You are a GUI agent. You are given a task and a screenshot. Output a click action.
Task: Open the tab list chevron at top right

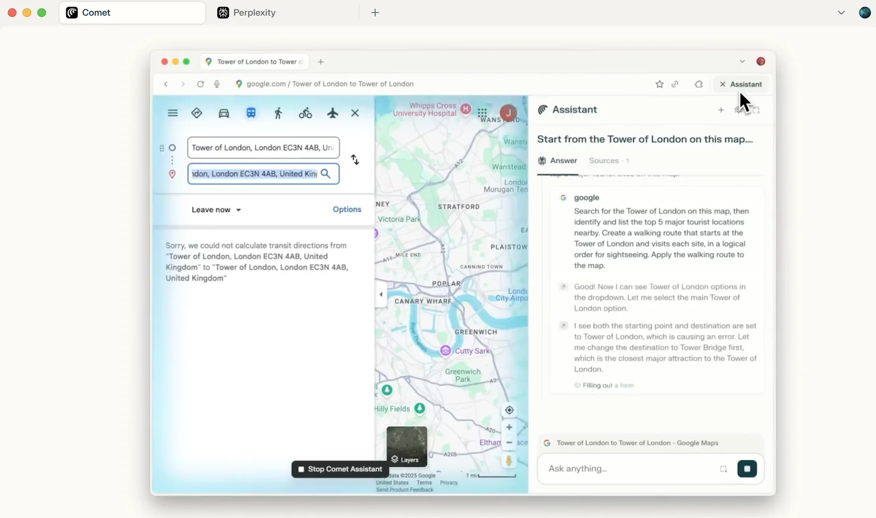coord(841,13)
